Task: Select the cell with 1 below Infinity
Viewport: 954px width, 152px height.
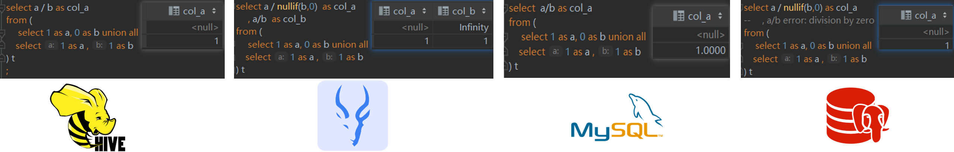Action: tap(463, 41)
